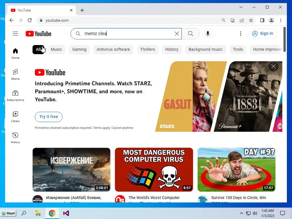Select the Home improvement chip

tap(266, 50)
